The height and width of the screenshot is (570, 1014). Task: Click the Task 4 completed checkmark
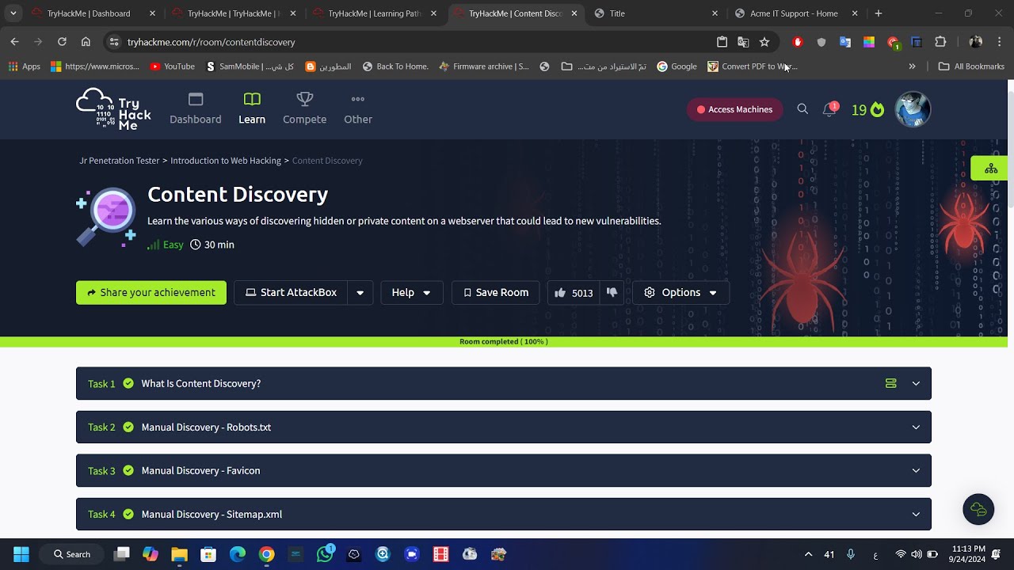point(128,514)
